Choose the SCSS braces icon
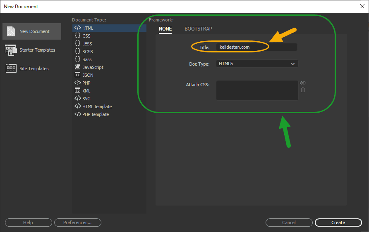 (x=77, y=51)
